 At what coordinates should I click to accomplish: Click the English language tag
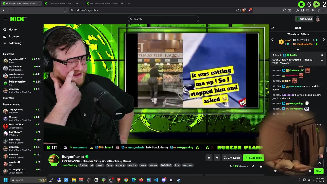pos(83,165)
